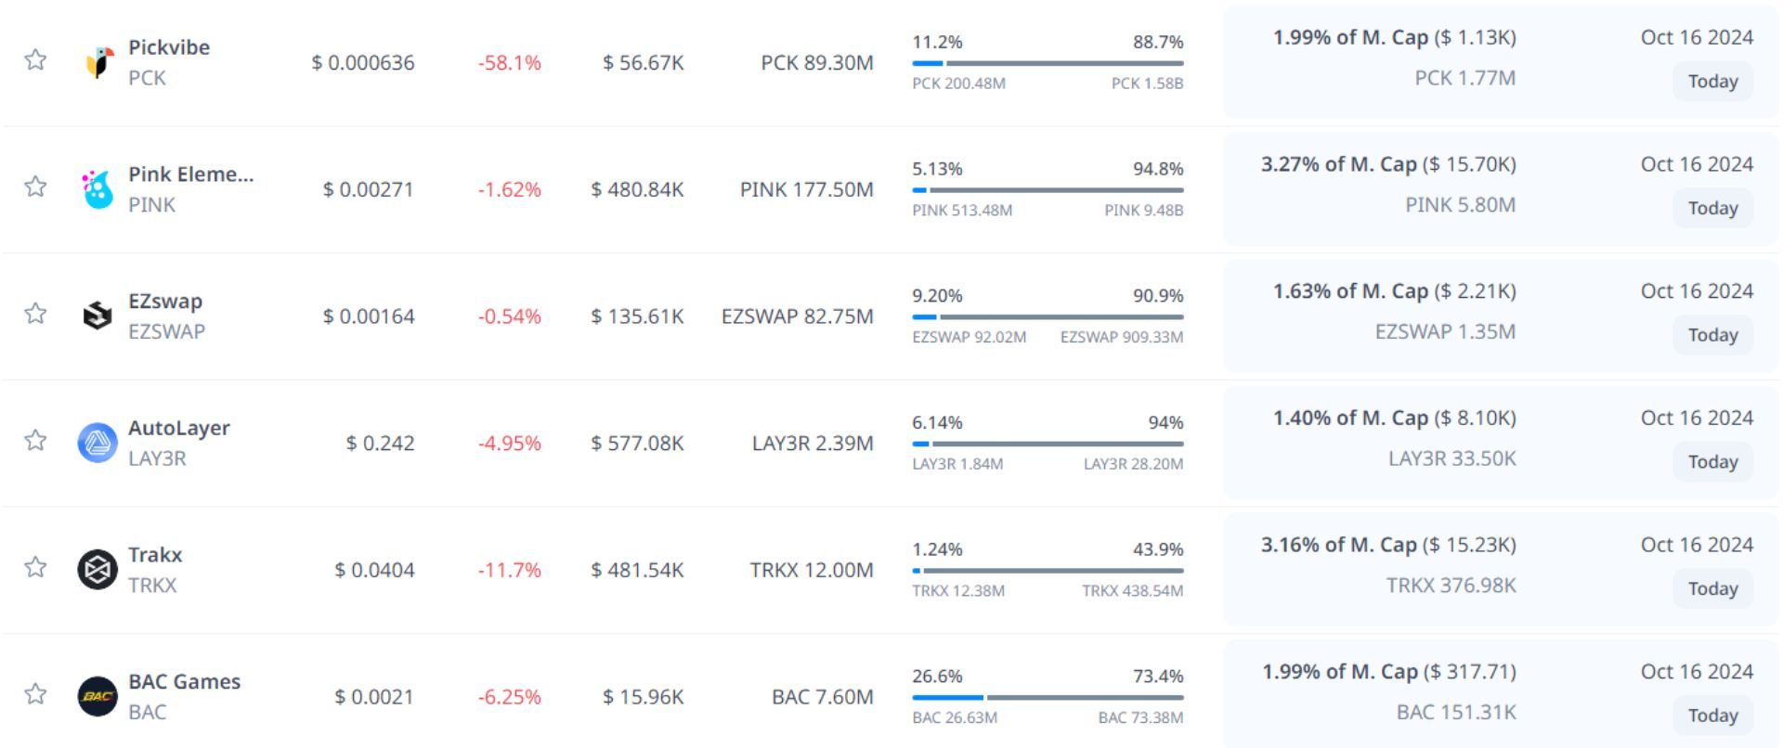Toggle the Trakx favorite star
The width and height of the screenshot is (1783, 748).
click(x=35, y=567)
